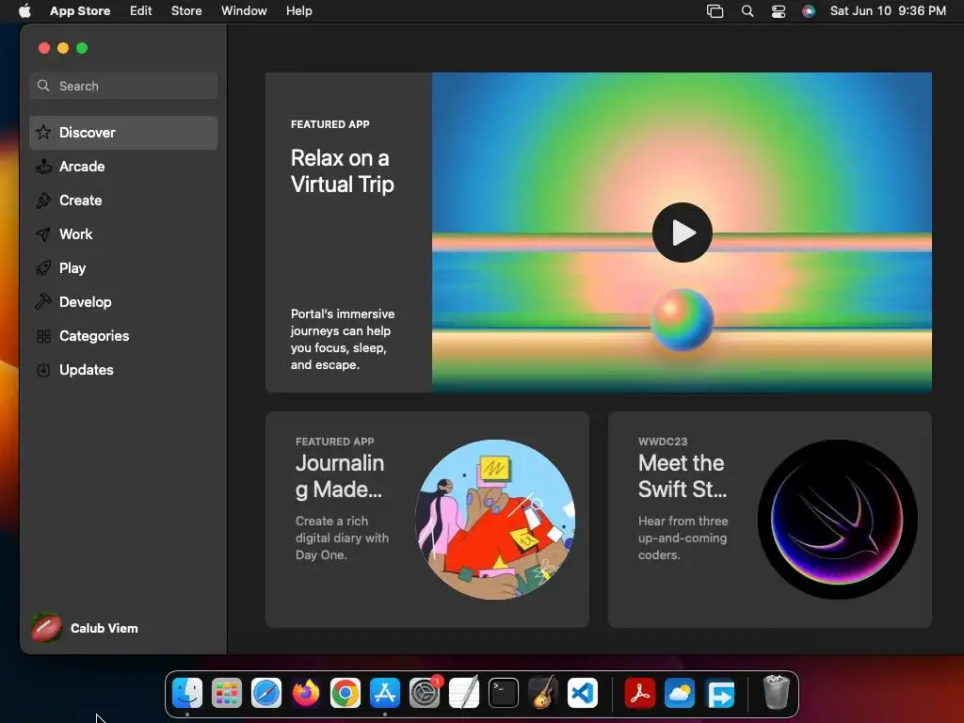Open System Settings from the Dock
The image size is (964, 723).
coord(425,694)
